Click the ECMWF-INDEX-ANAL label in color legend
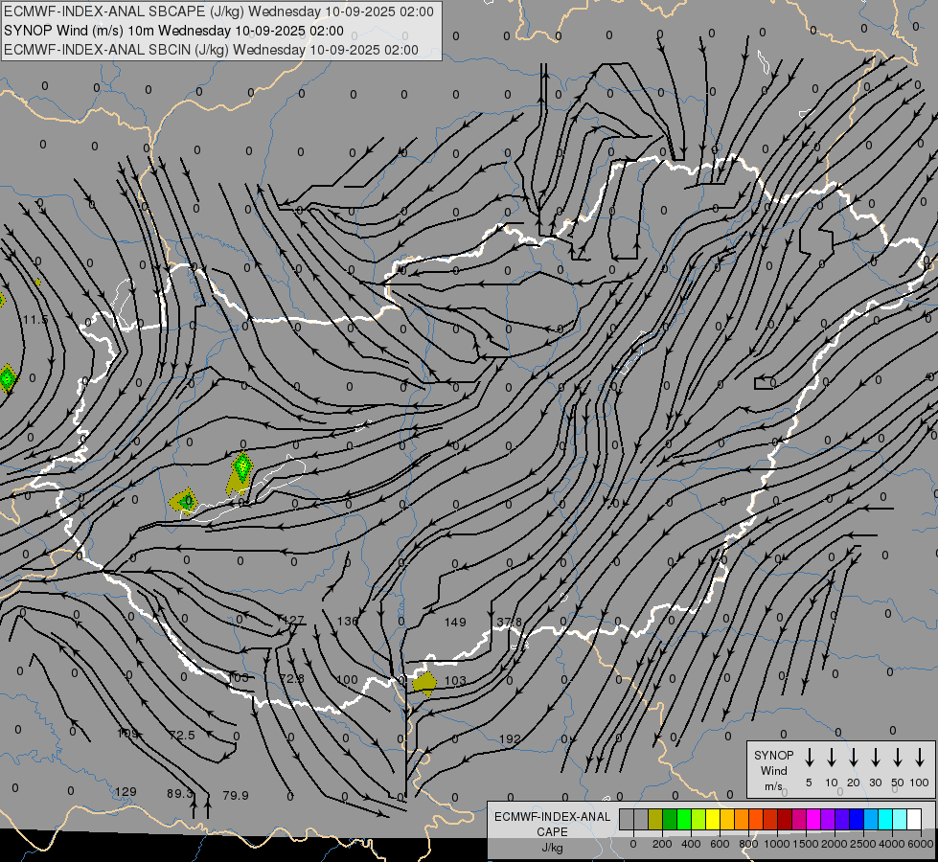Screen dimensions: 938x862 pos(552,817)
